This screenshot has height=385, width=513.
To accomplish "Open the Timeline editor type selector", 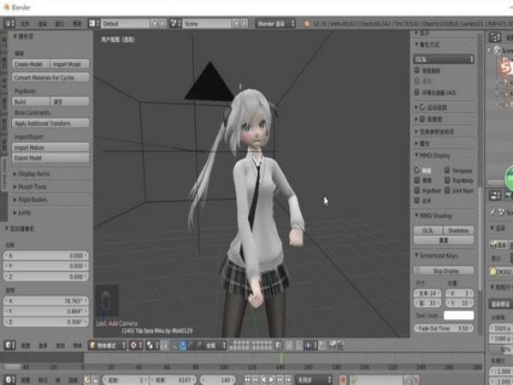I will [x=9, y=380].
